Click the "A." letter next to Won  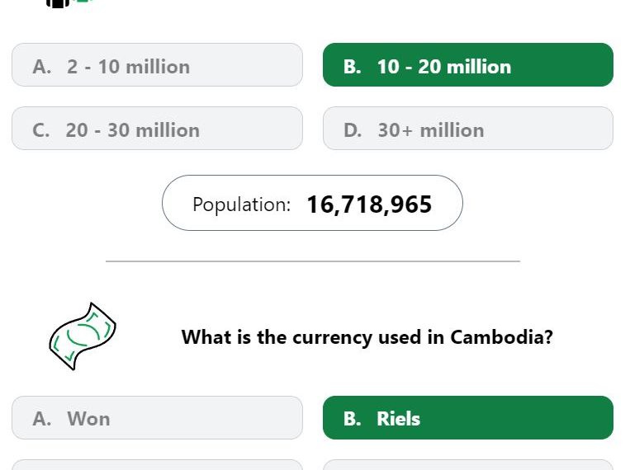[42, 419]
